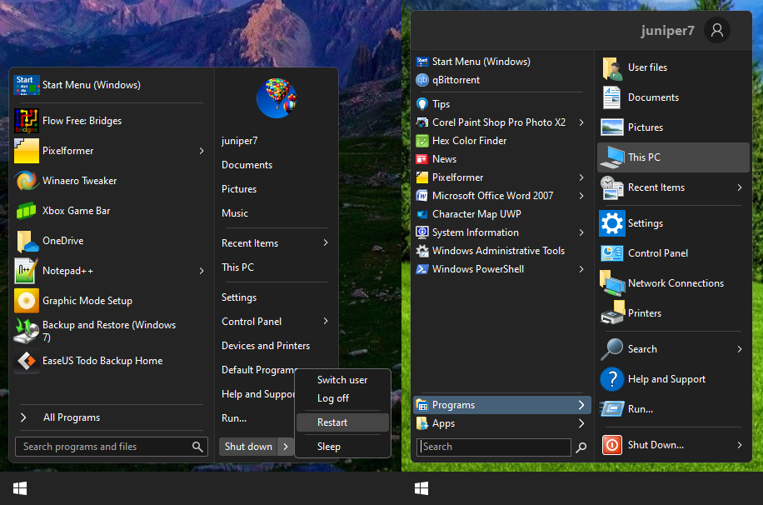Image resolution: width=763 pixels, height=505 pixels.
Task: Expand Pixelformer submenu arrow in left menu
Action: tap(202, 151)
